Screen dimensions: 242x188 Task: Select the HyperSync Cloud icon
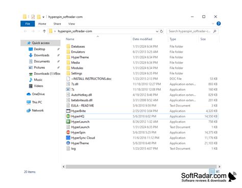tap(68, 138)
